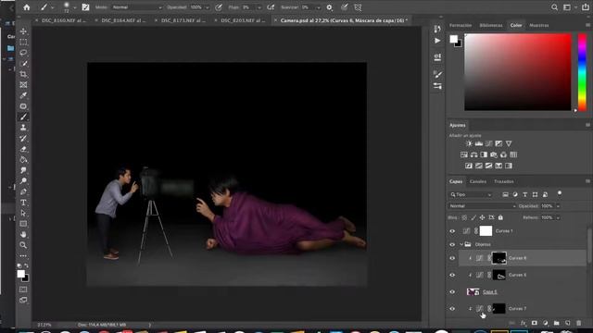
Task: Open the layer Opacidad dropdown arrow
Action: click(558, 206)
